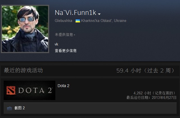Viewport: 180px width, 118px height.
Task: Click the 未提供信息 summary text
Action: 65,35
